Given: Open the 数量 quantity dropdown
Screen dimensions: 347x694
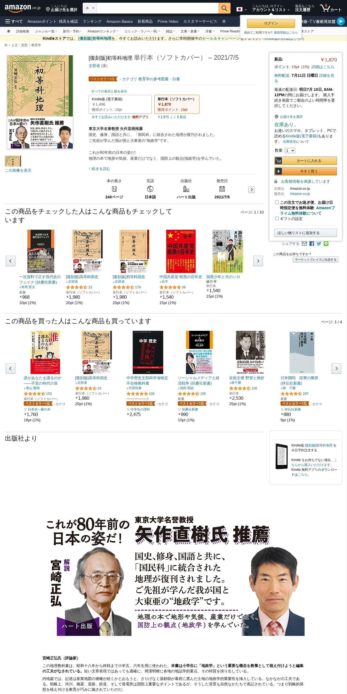Looking at the screenshot, I should tap(290, 151).
